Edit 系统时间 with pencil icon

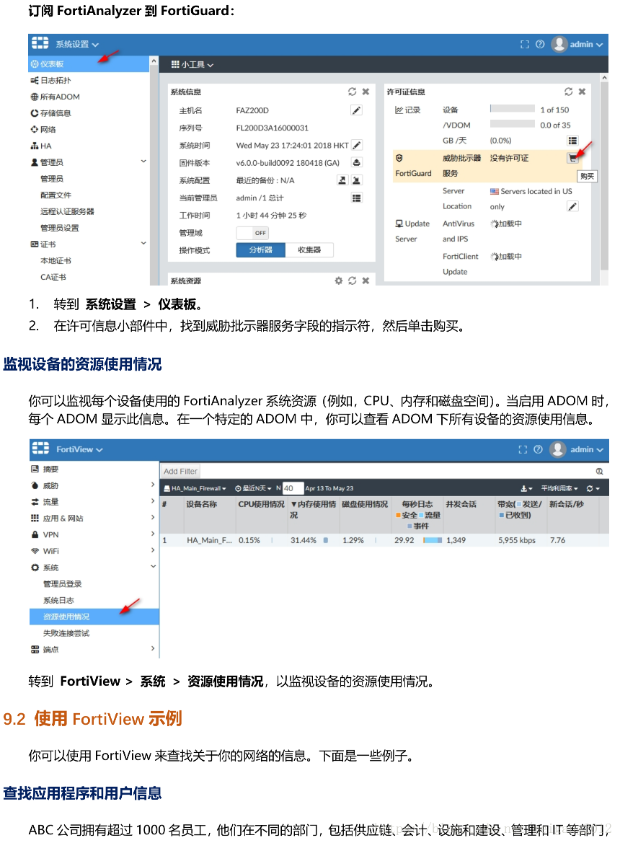[x=357, y=145]
